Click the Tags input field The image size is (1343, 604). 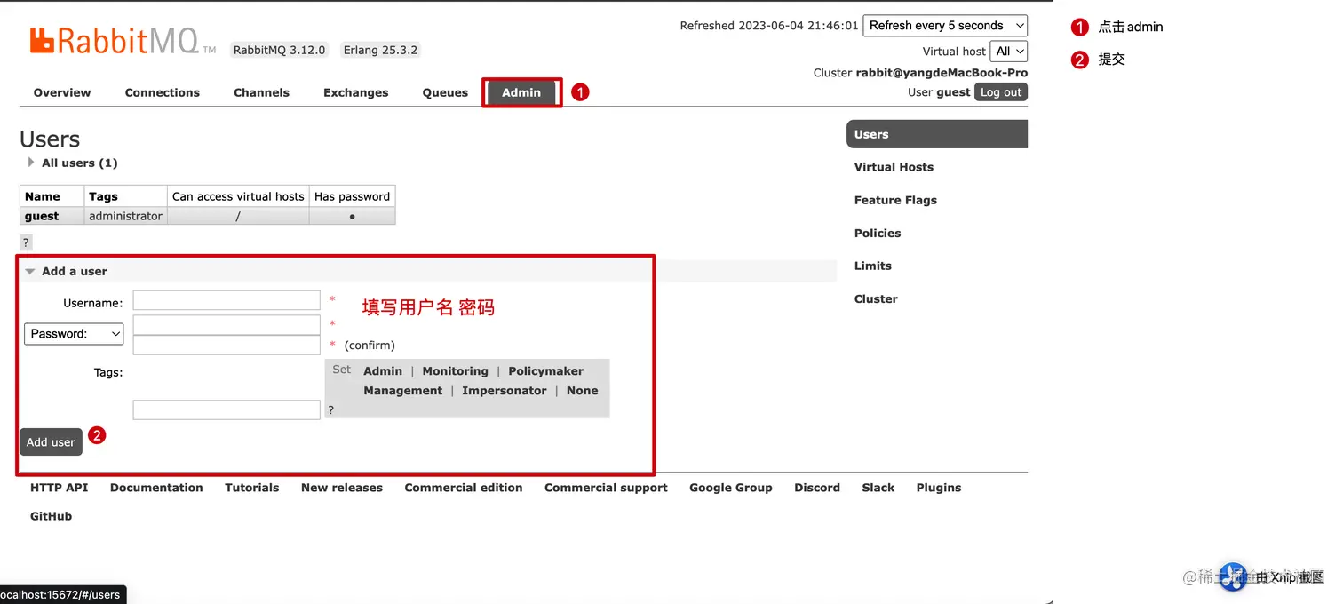point(226,409)
